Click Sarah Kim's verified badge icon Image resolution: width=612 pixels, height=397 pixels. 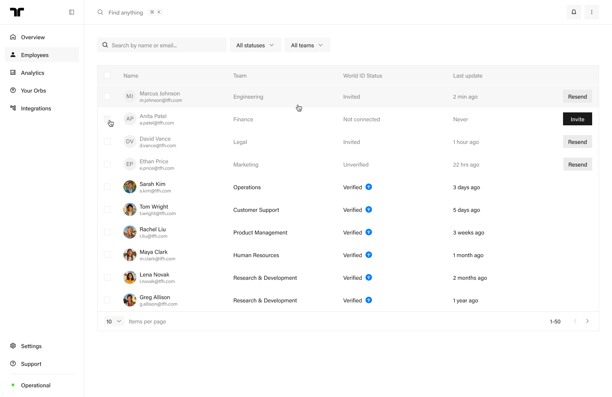pyautogui.click(x=369, y=187)
